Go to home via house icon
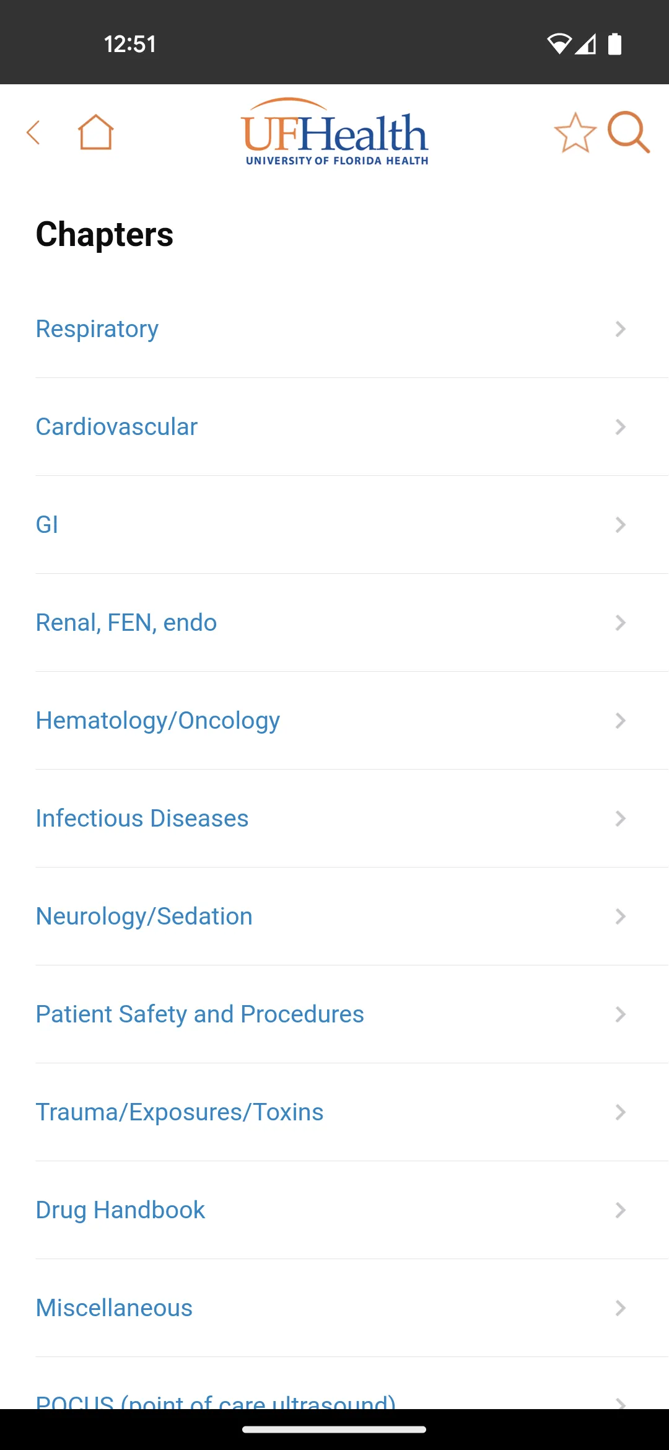Viewport: 669px width, 1450px height. (x=95, y=132)
